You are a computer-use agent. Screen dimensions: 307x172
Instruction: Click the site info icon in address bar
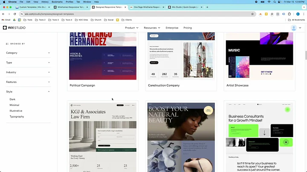tap(22, 14)
